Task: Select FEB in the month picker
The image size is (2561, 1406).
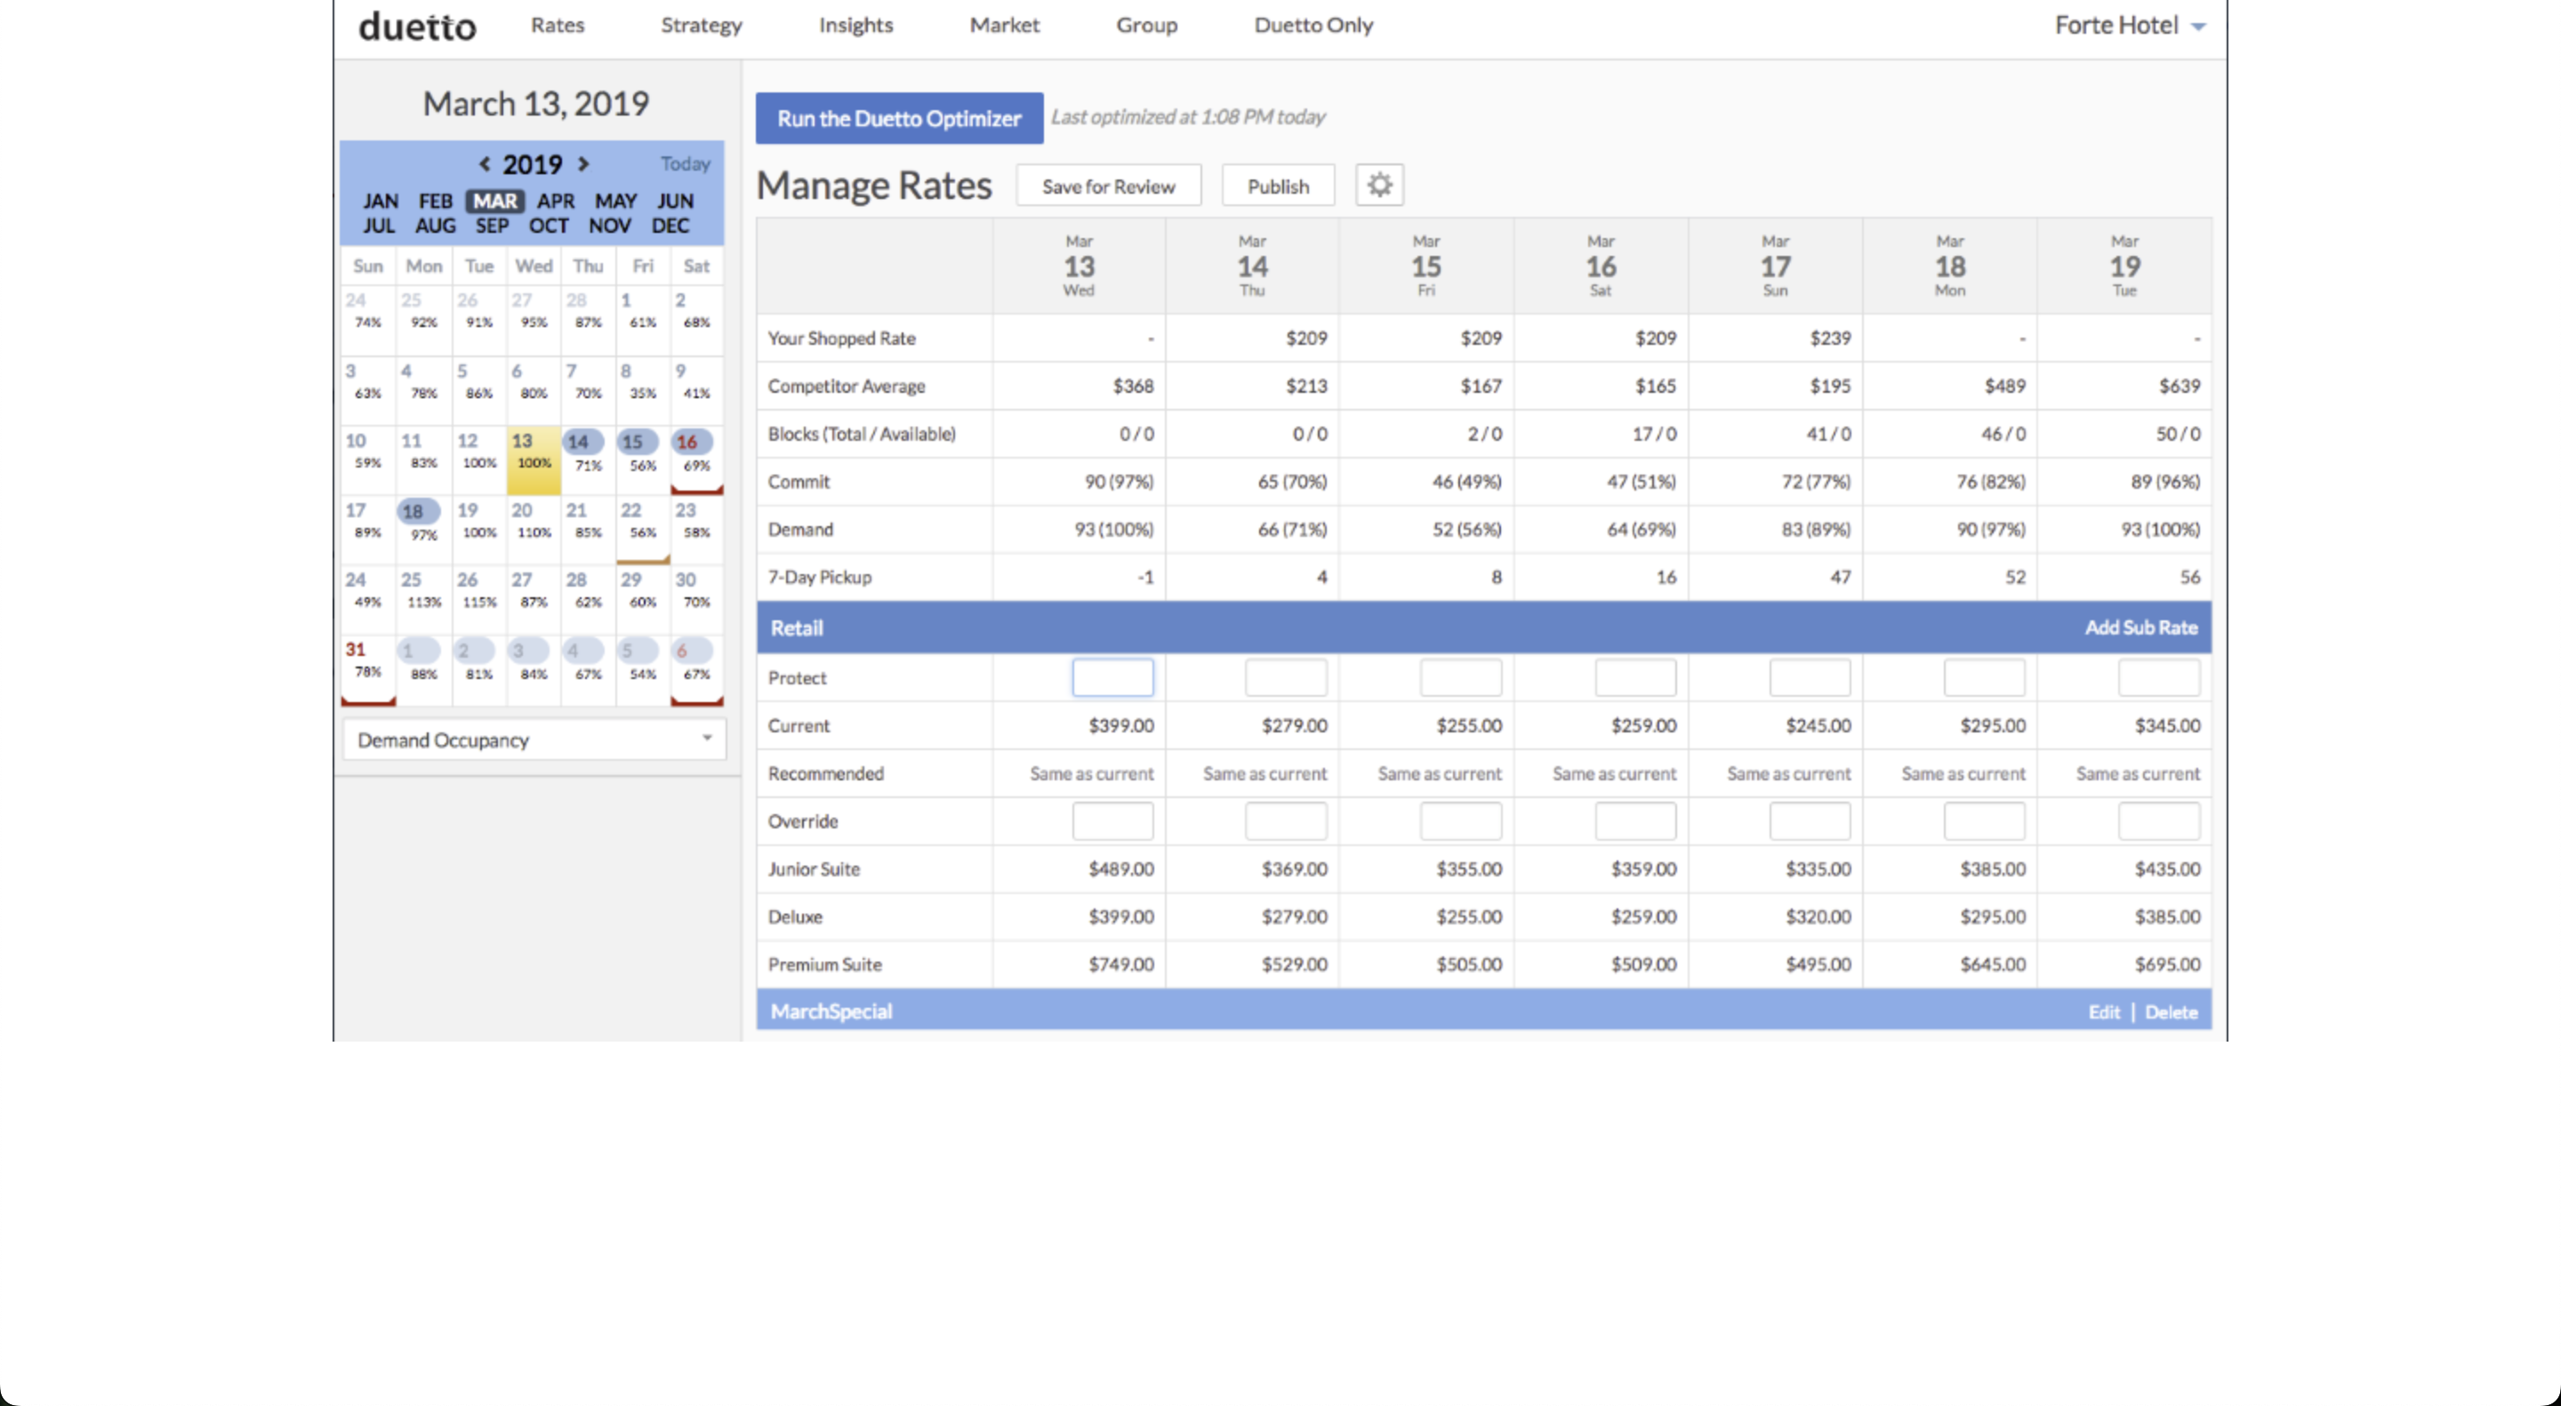Action: pyautogui.click(x=436, y=201)
